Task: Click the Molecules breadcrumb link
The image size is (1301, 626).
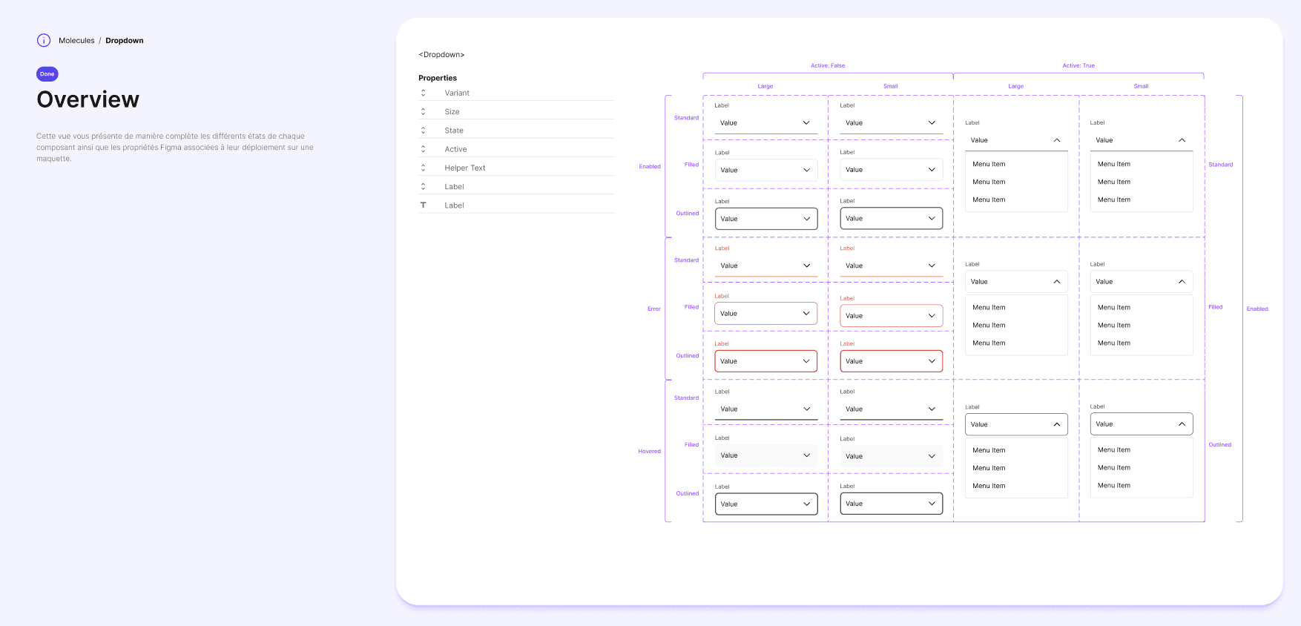Action: pyautogui.click(x=76, y=41)
